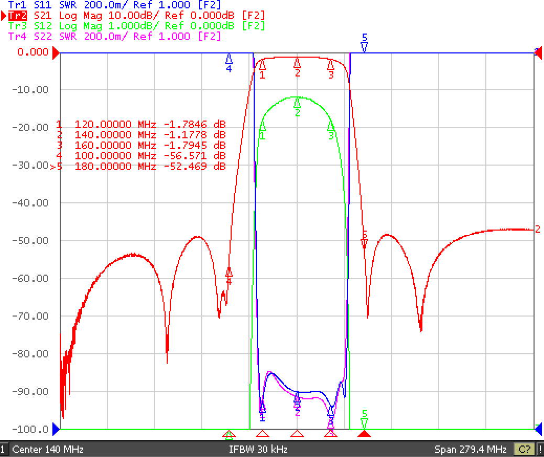The image size is (544, 457).
Task: Click the Center 140 MHz field
Action: (x=48, y=449)
